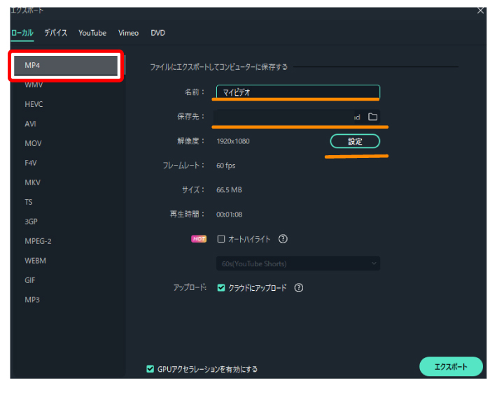Uncheck the クラウドにアップロード checkbox
Viewport: 490px width, 397px height.
pos(221,287)
